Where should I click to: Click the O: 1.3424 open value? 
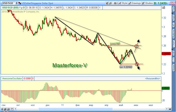click(44, 8)
